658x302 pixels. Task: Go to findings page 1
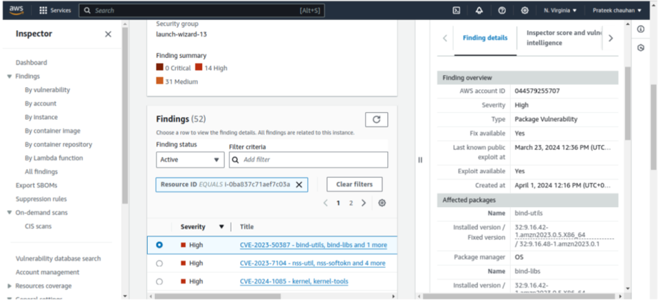pyautogui.click(x=338, y=203)
